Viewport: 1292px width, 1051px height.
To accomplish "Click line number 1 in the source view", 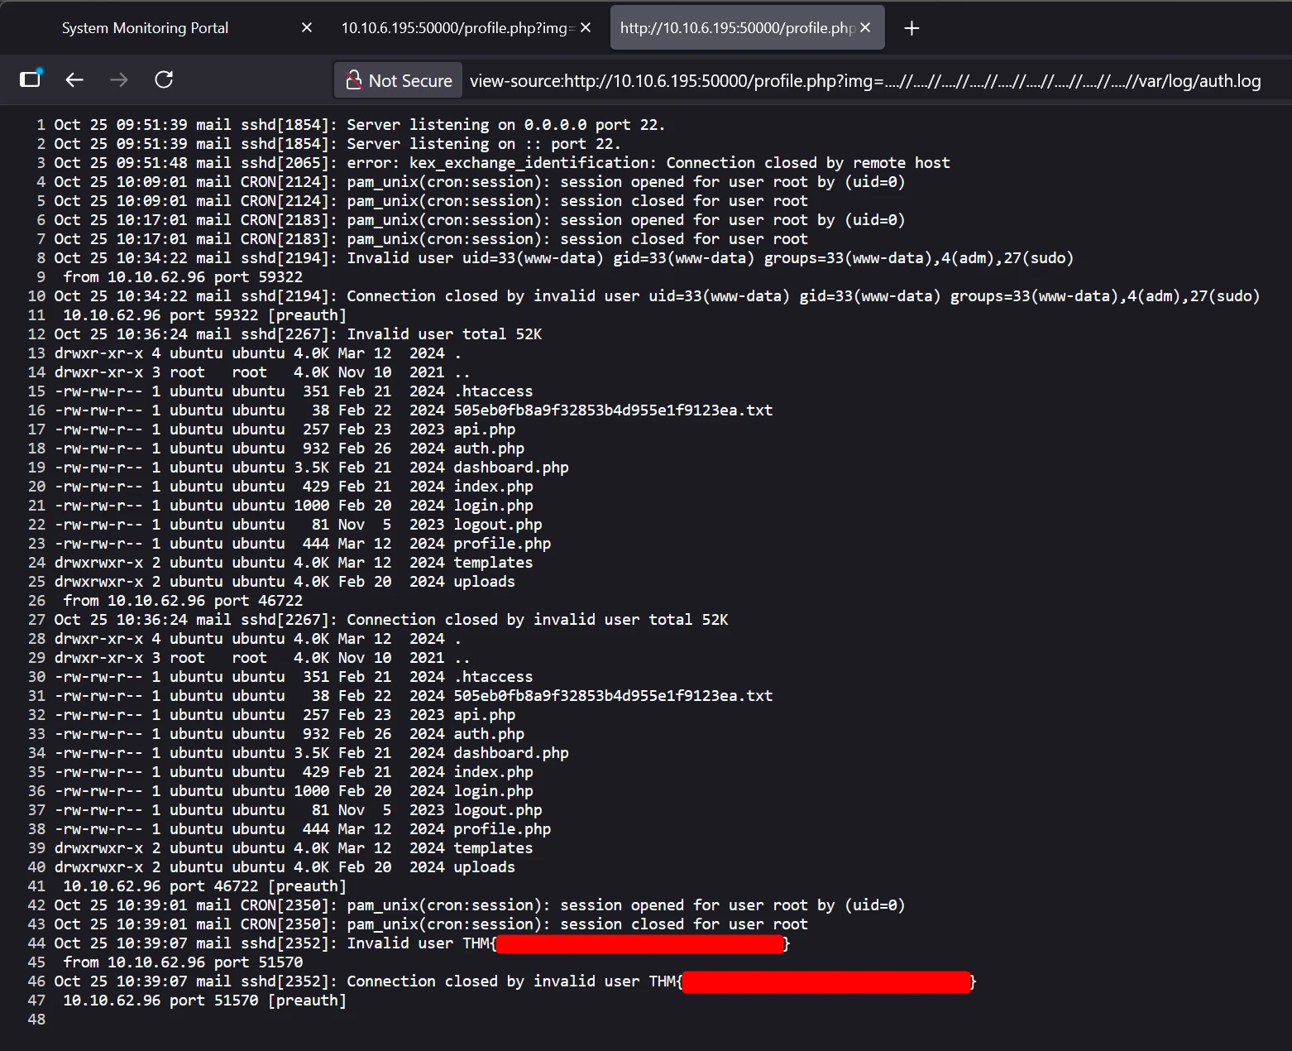I will coord(41,125).
